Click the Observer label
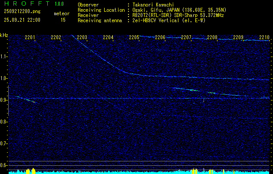The width and height of the screenshot is (273, 174). pos(88,5)
